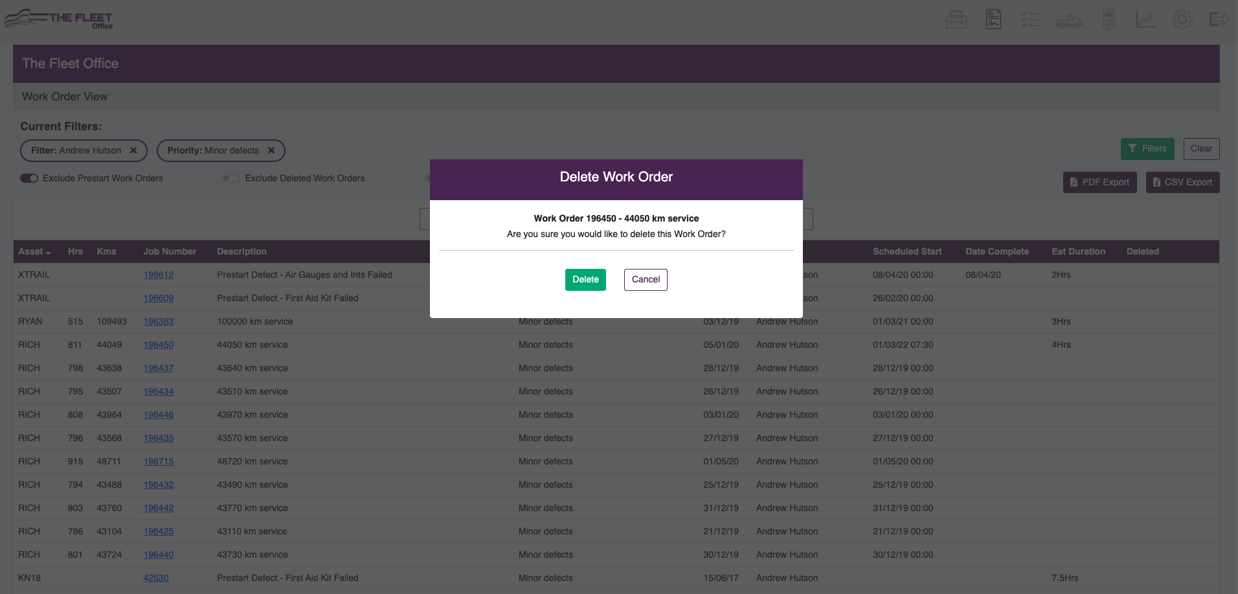
Task: Open job number 196442 link
Action: coord(159,508)
